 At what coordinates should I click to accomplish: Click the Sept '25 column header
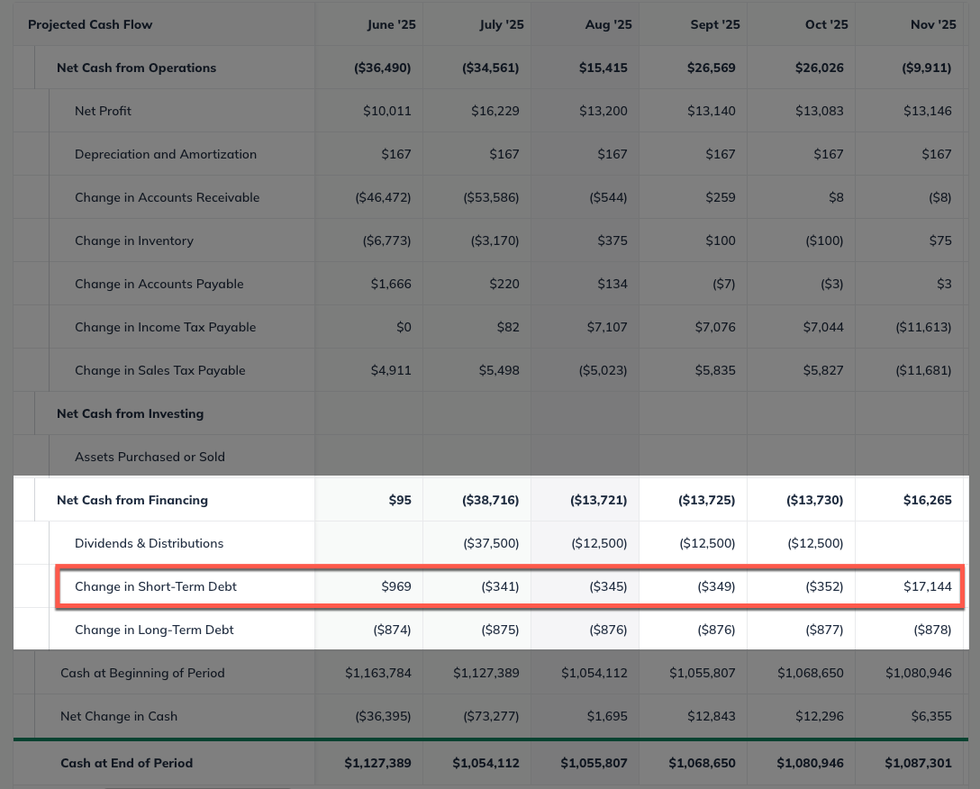pos(715,24)
